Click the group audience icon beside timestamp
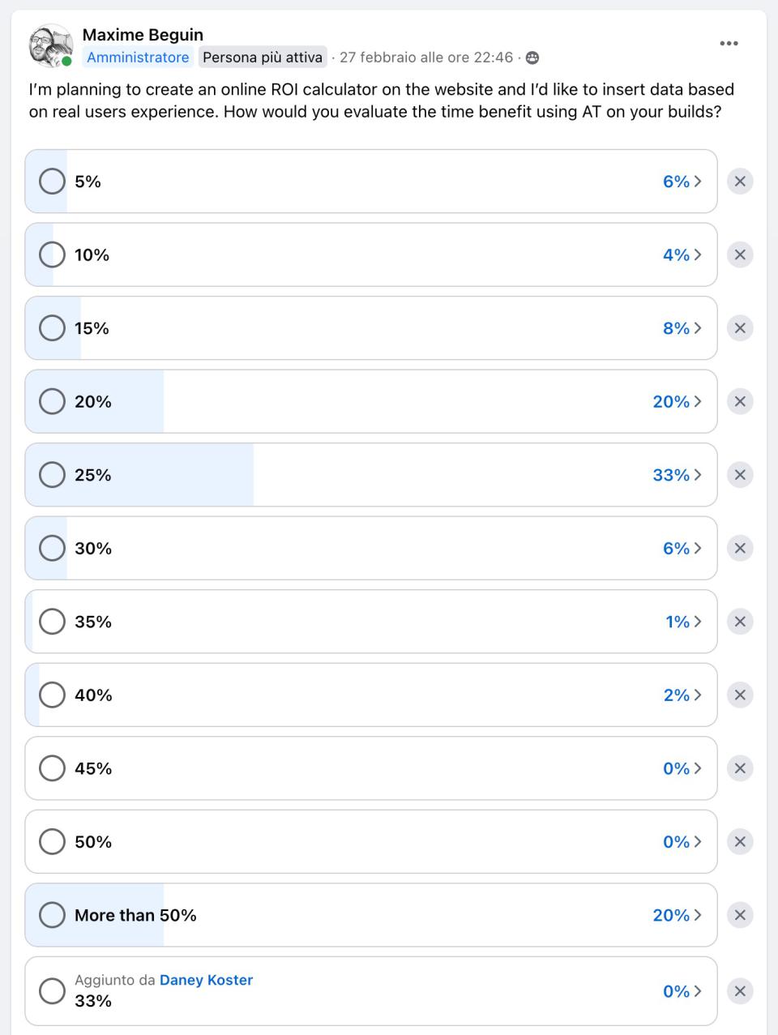The image size is (778, 1035). pyautogui.click(x=532, y=58)
